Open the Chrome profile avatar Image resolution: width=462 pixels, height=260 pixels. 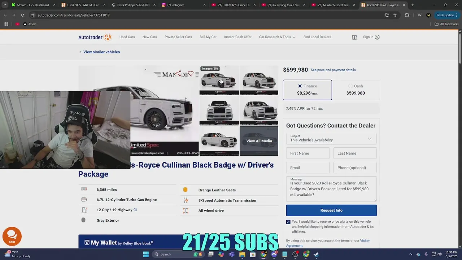pos(428,15)
